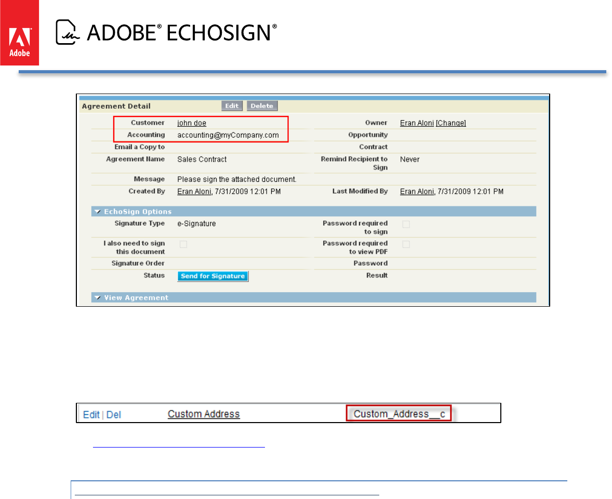Click the Edit button in Agreement Detail

(232, 106)
